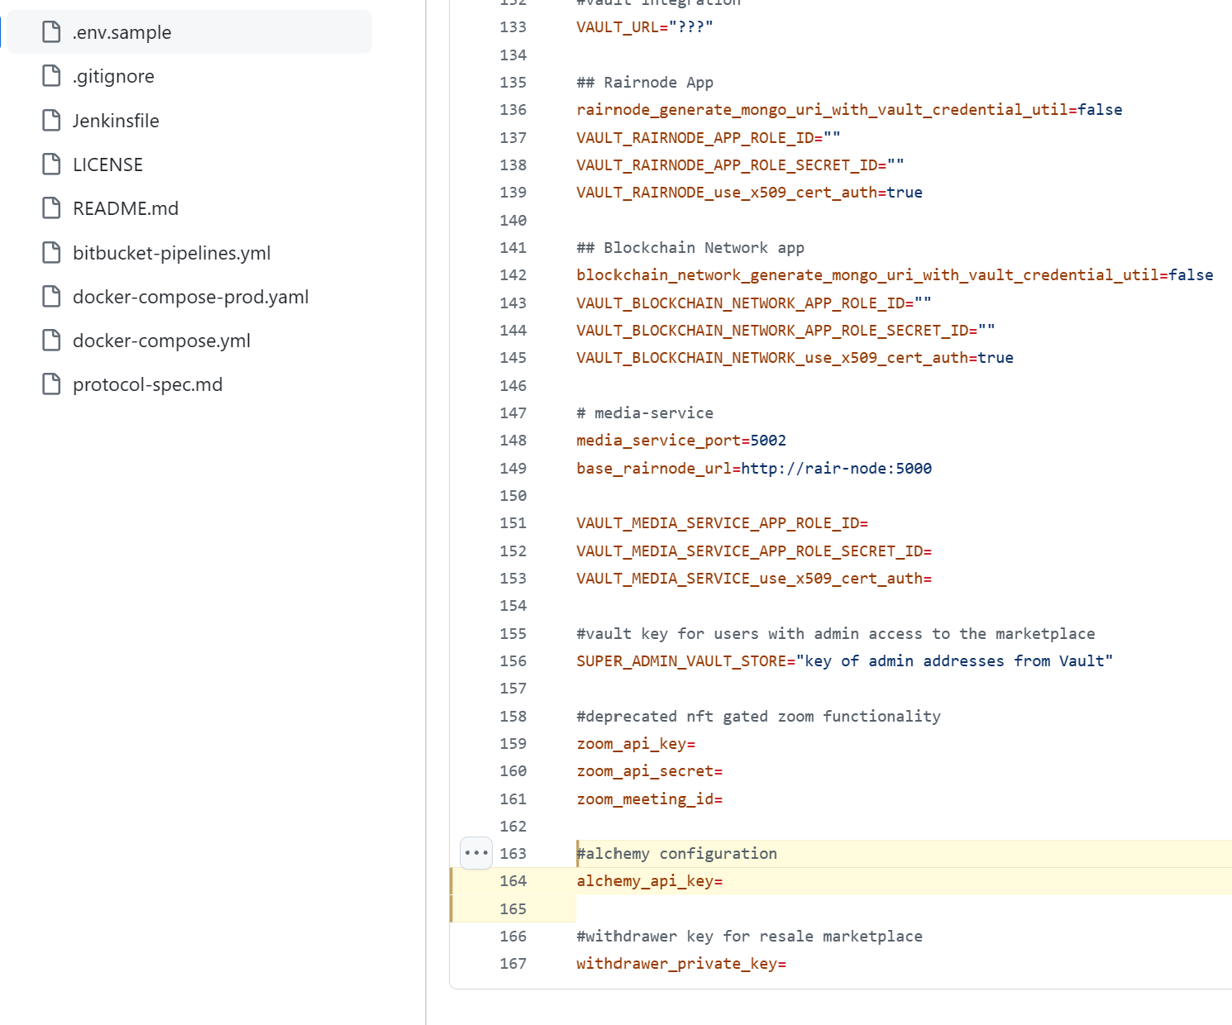
Task: Click the alchemy_api_key= code line
Action: point(649,881)
